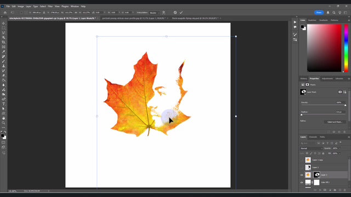Screen dimensions: 351x197
Task: Click the blue Share button
Action: point(319,13)
